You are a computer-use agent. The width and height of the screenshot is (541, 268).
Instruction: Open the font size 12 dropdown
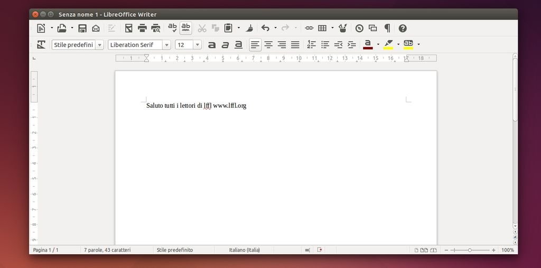(x=198, y=45)
